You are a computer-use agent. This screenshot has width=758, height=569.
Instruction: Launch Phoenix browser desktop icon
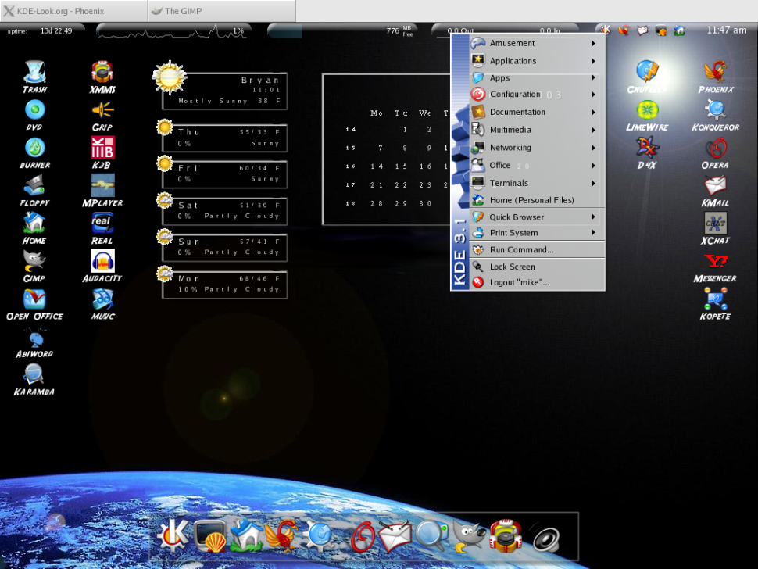coord(716,77)
